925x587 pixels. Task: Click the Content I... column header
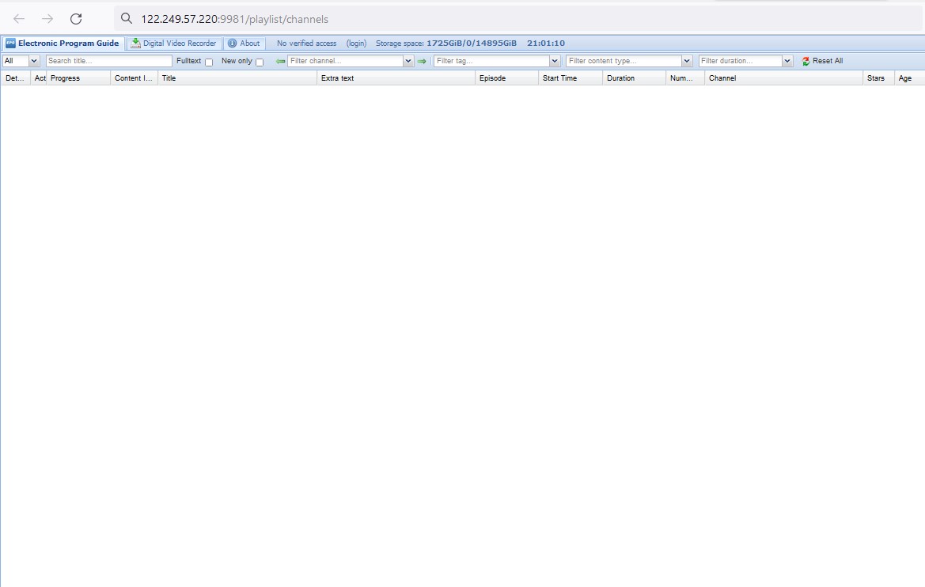click(x=134, y=78)
